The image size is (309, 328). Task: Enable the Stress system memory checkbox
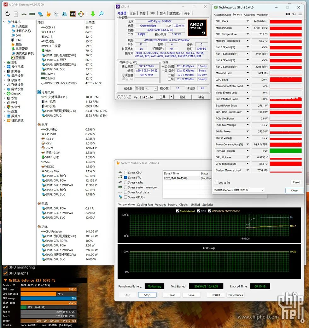(126, 187)
